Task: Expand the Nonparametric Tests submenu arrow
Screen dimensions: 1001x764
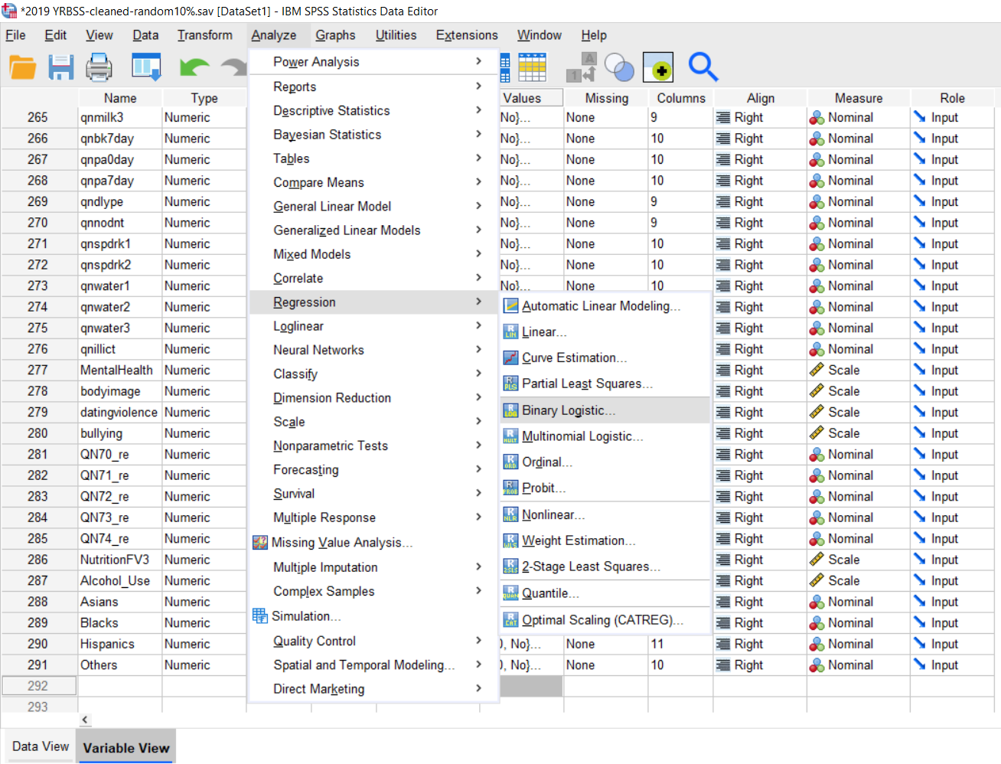Action: pyautogui.click(x=478, y=445)
